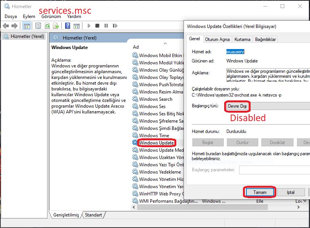Click the Export List toolbar icon
This screenshot has height=228, width=310.
point(56,26)
